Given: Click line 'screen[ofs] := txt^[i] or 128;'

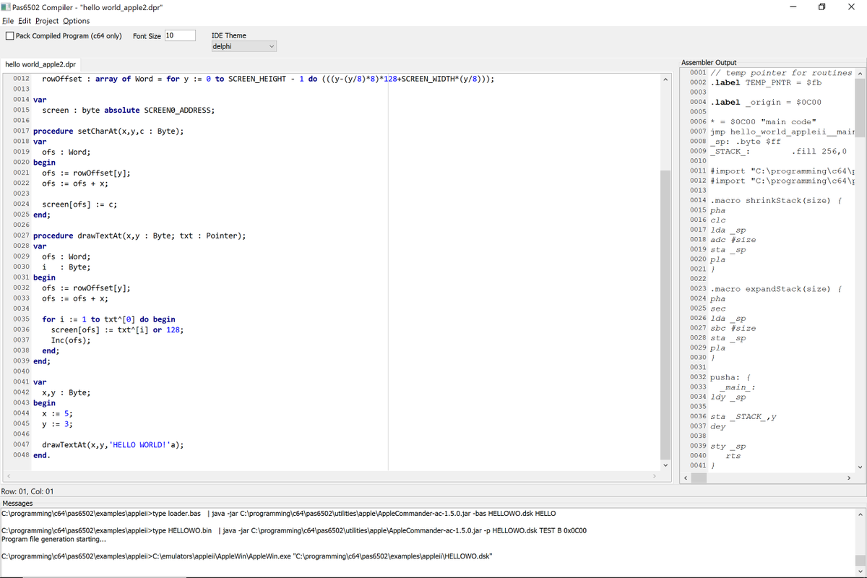Looking at the screenshot, I should pyautogui.click(x=117, y=329).
